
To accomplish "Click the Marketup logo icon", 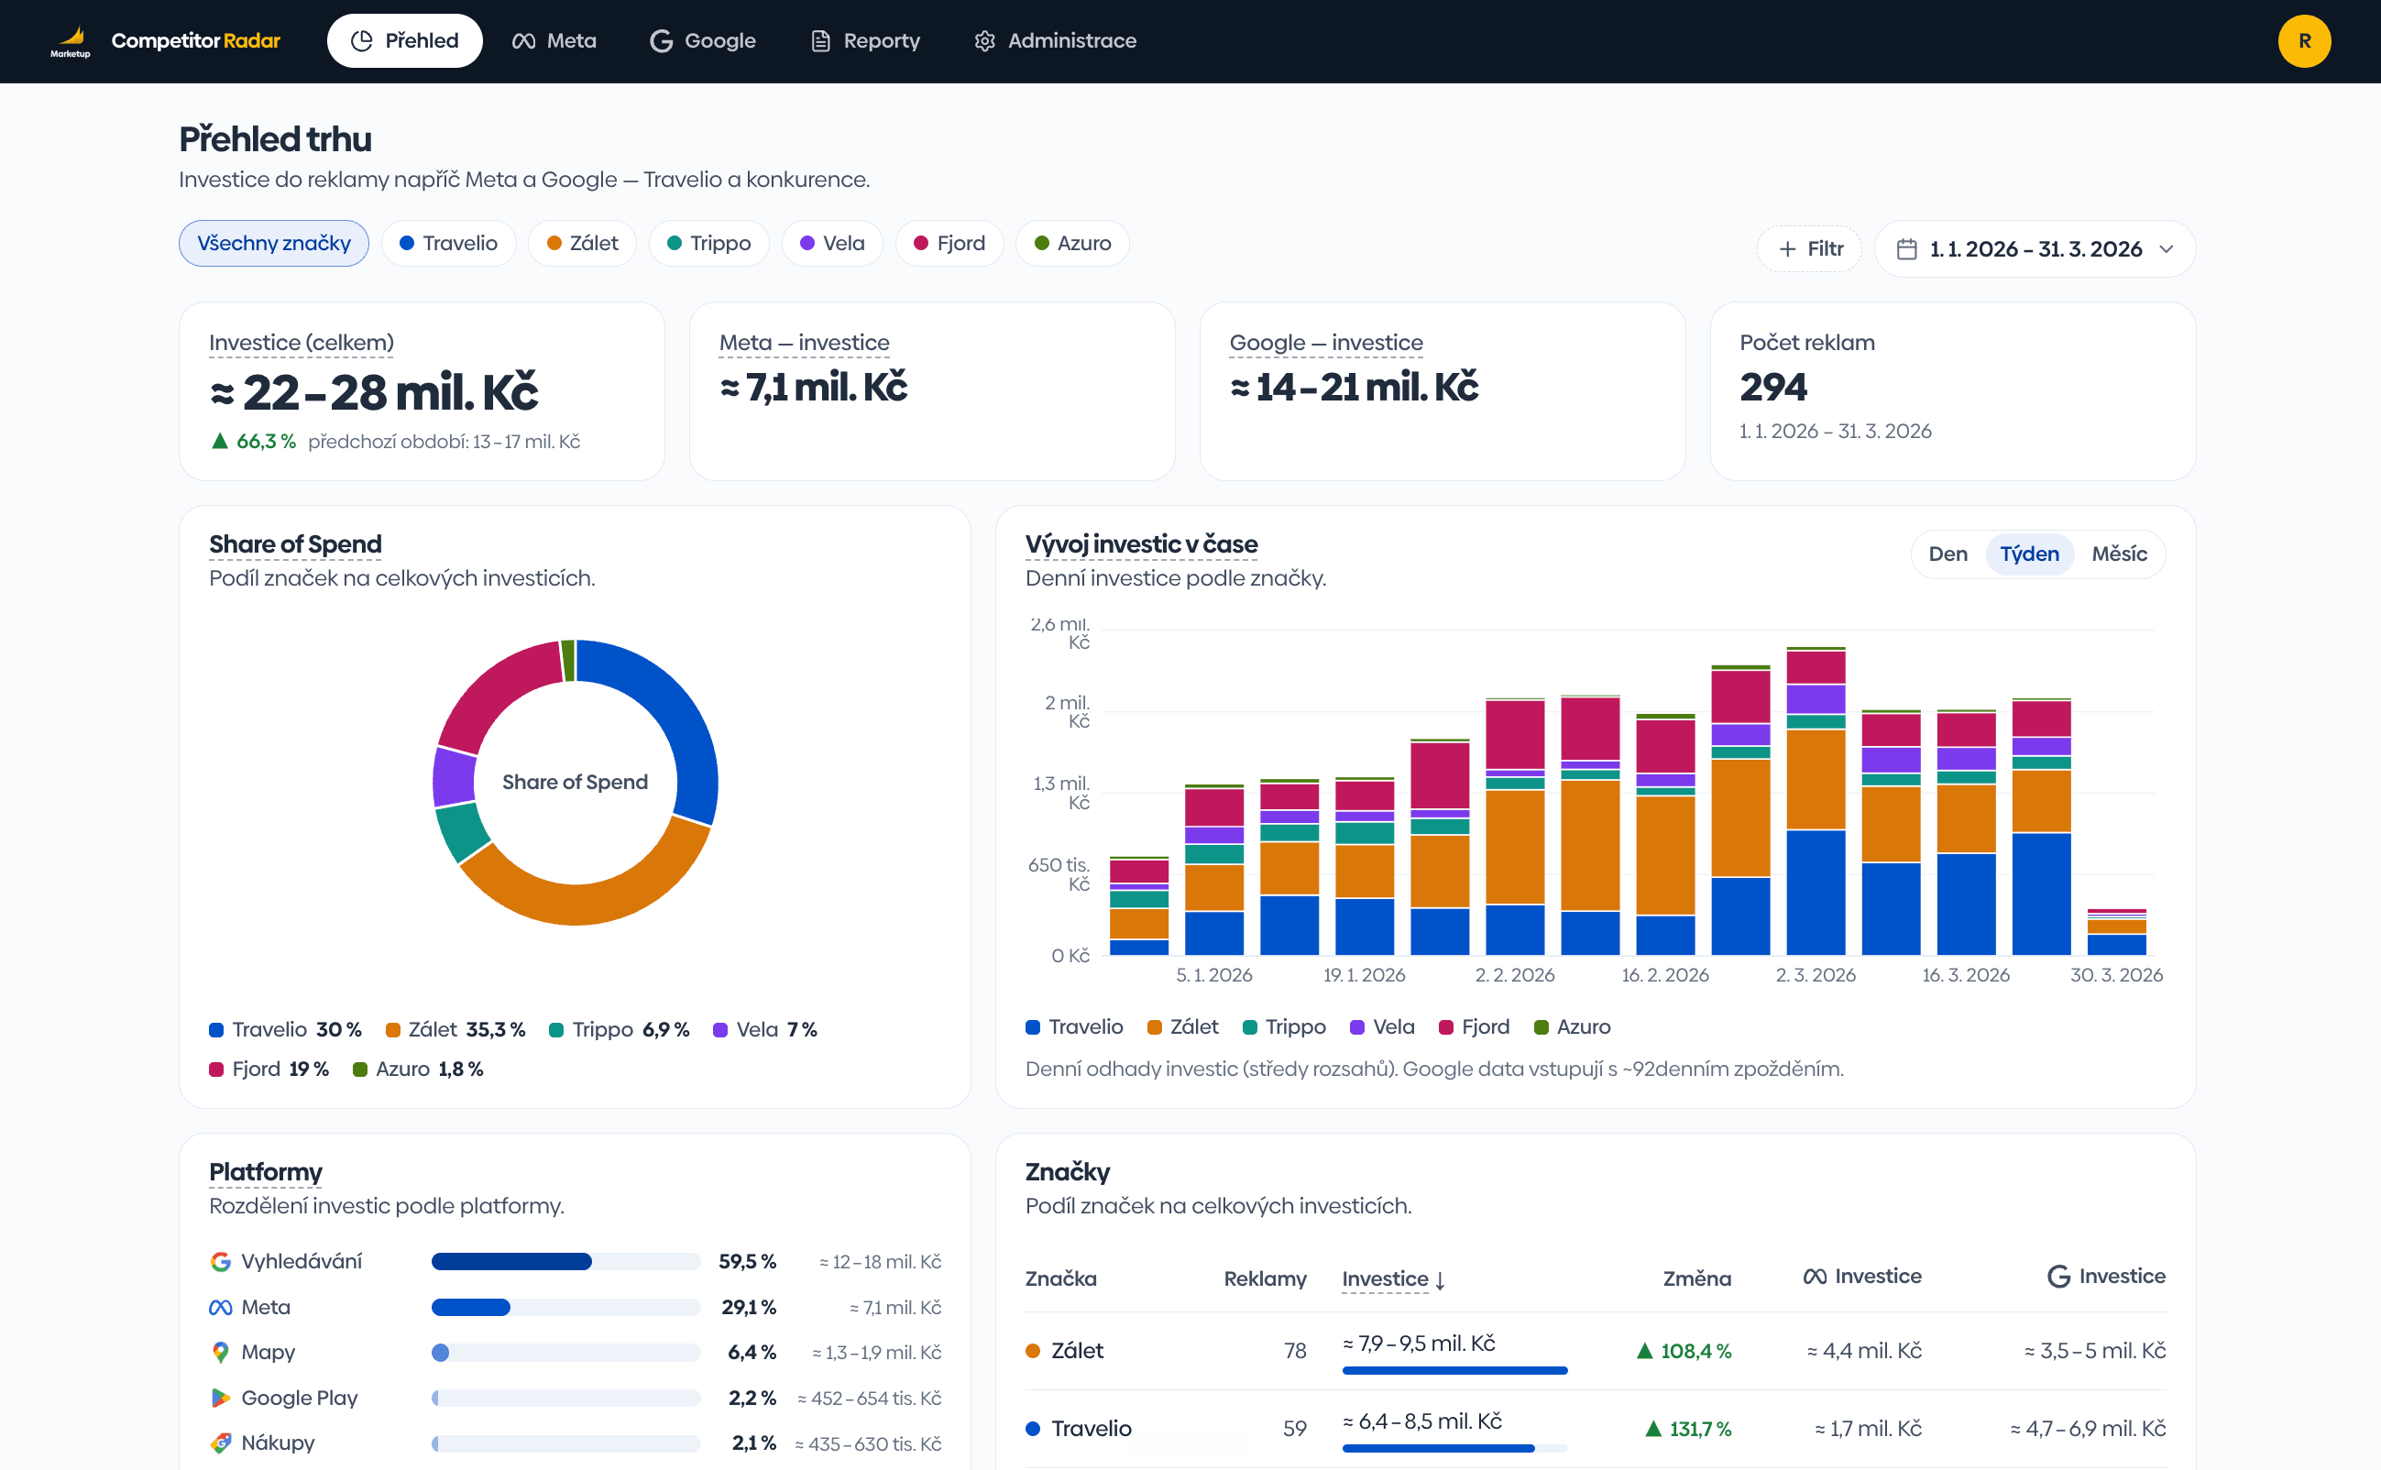I will [x=71, y=41].
